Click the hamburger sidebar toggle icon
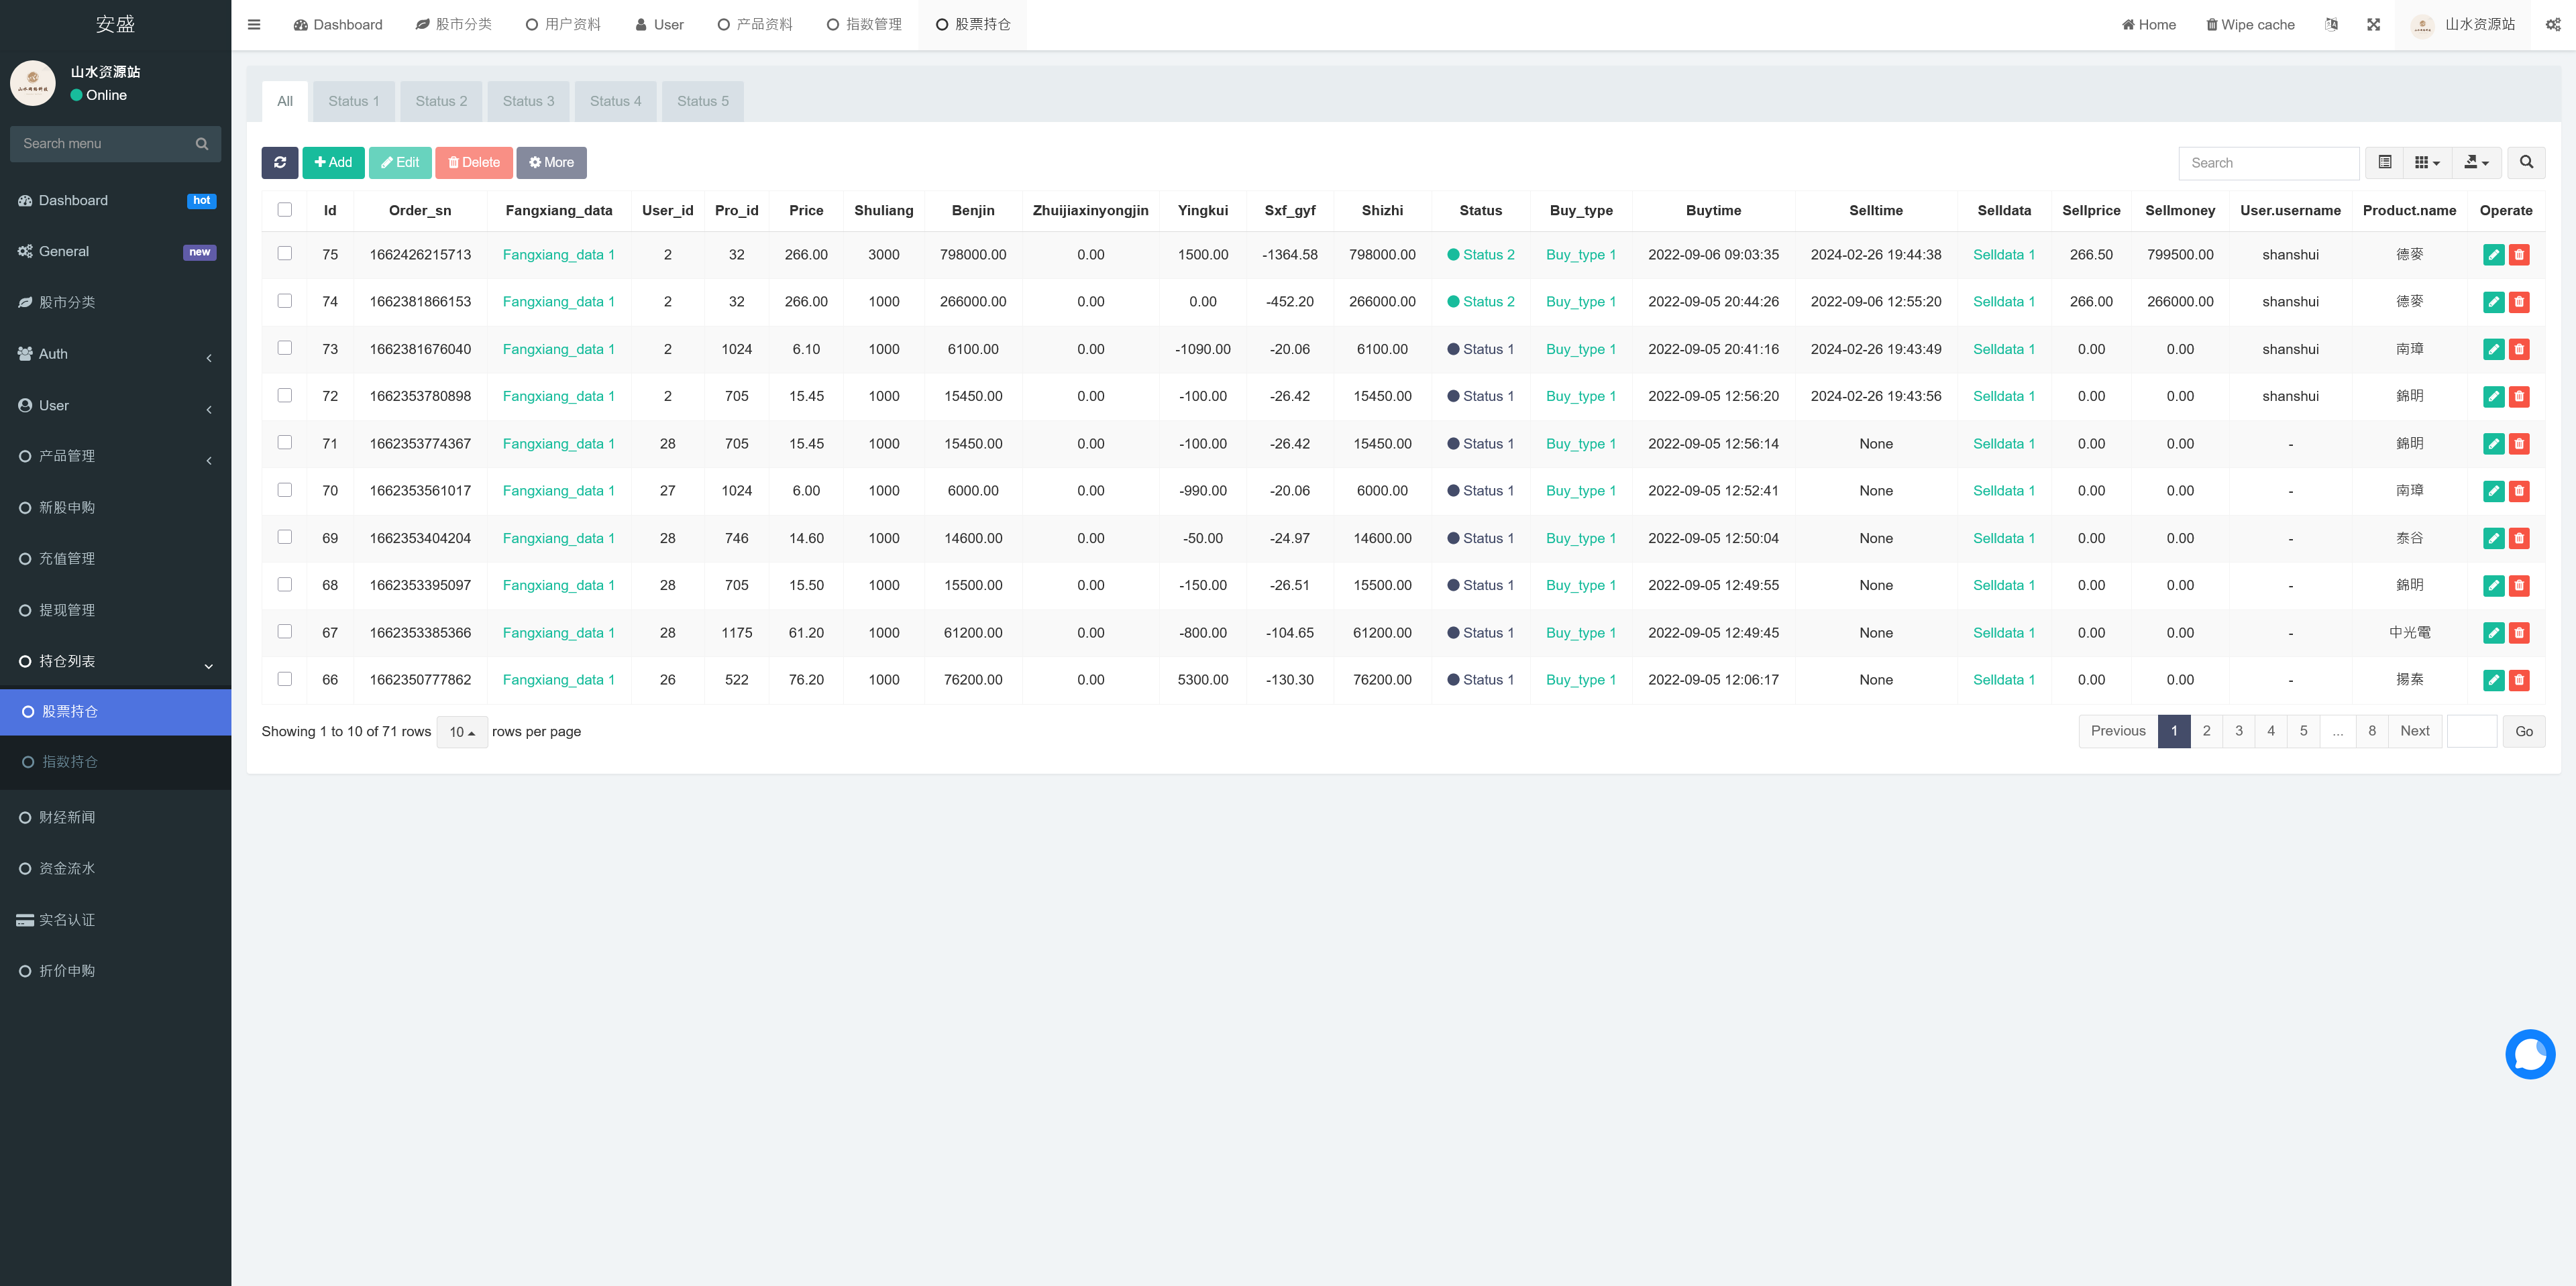2576x1286 pixels. [x=254, y=25]
